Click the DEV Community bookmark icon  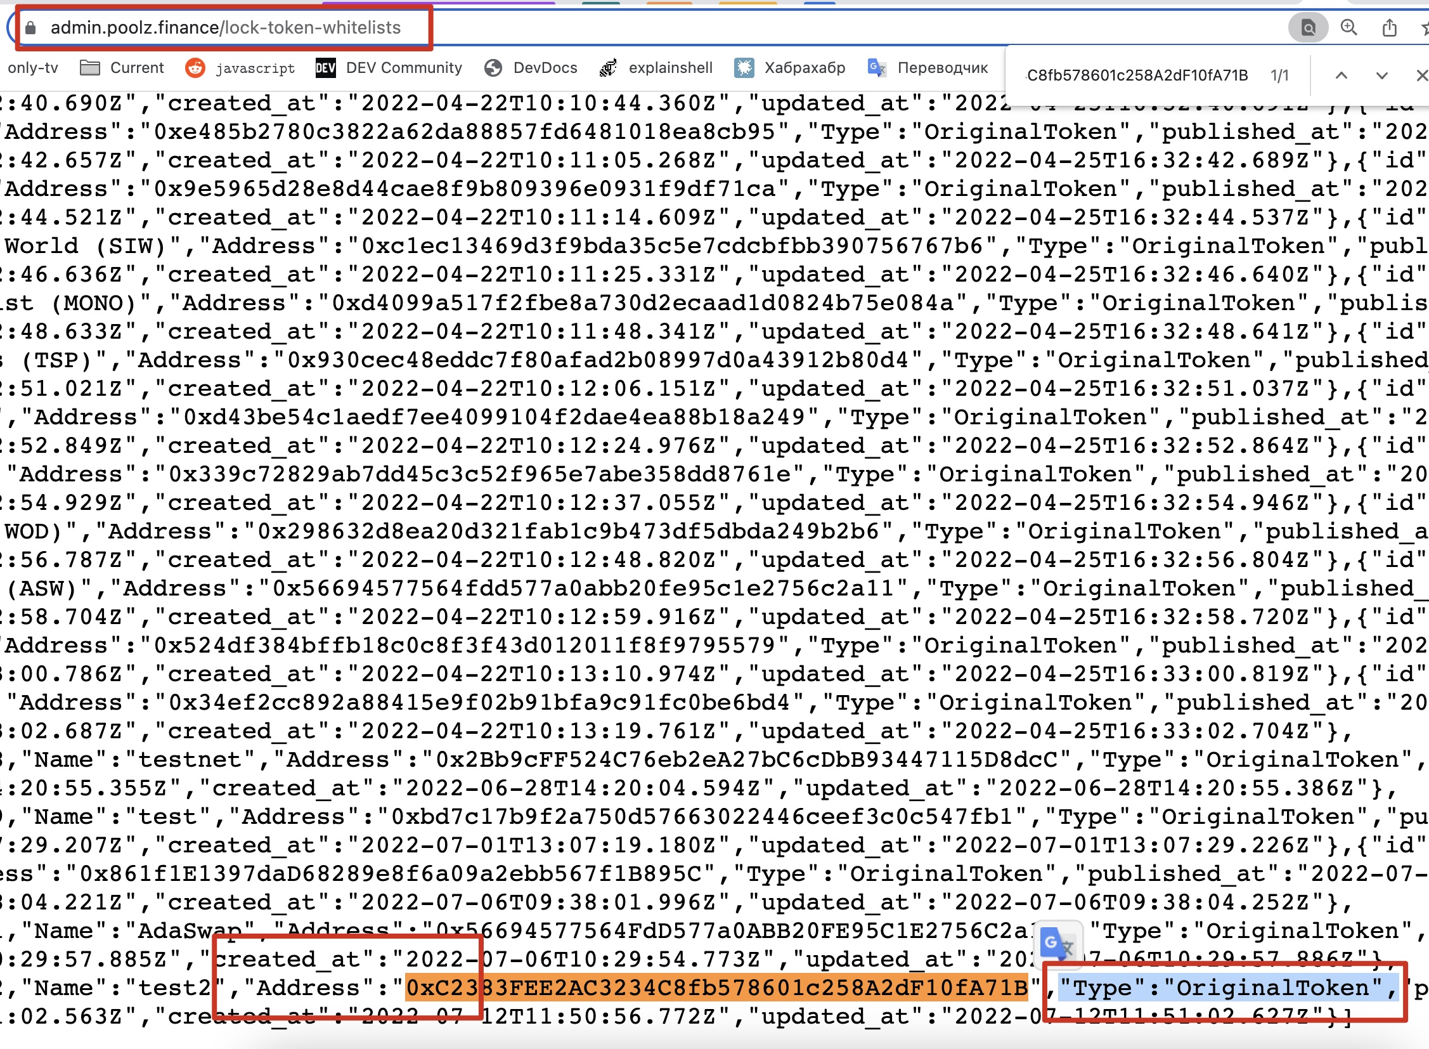[325, 68]
